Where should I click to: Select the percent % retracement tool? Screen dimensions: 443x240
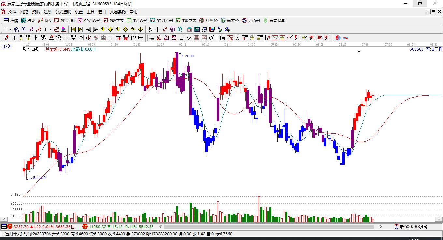click(237, 38)
